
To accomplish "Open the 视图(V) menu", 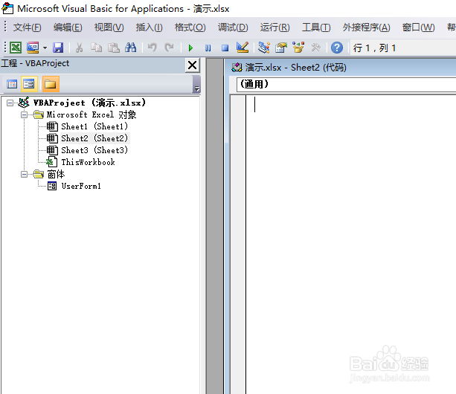I will [109, 28].
